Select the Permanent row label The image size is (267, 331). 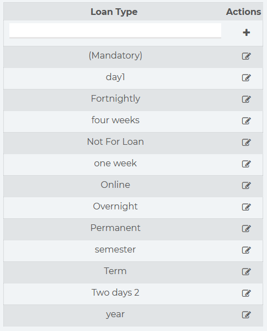click(115, 228)
